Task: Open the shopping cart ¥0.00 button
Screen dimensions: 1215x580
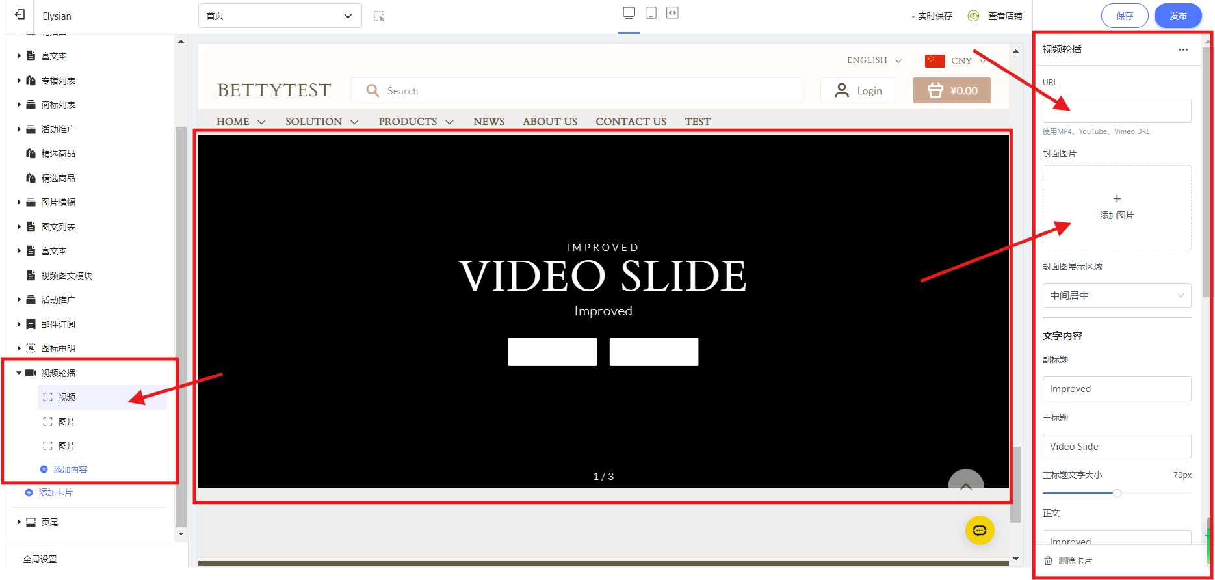Action: coord(952,91)
